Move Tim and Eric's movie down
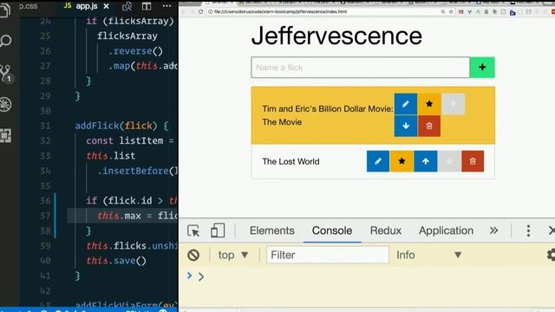 click(x=406, y=126)
